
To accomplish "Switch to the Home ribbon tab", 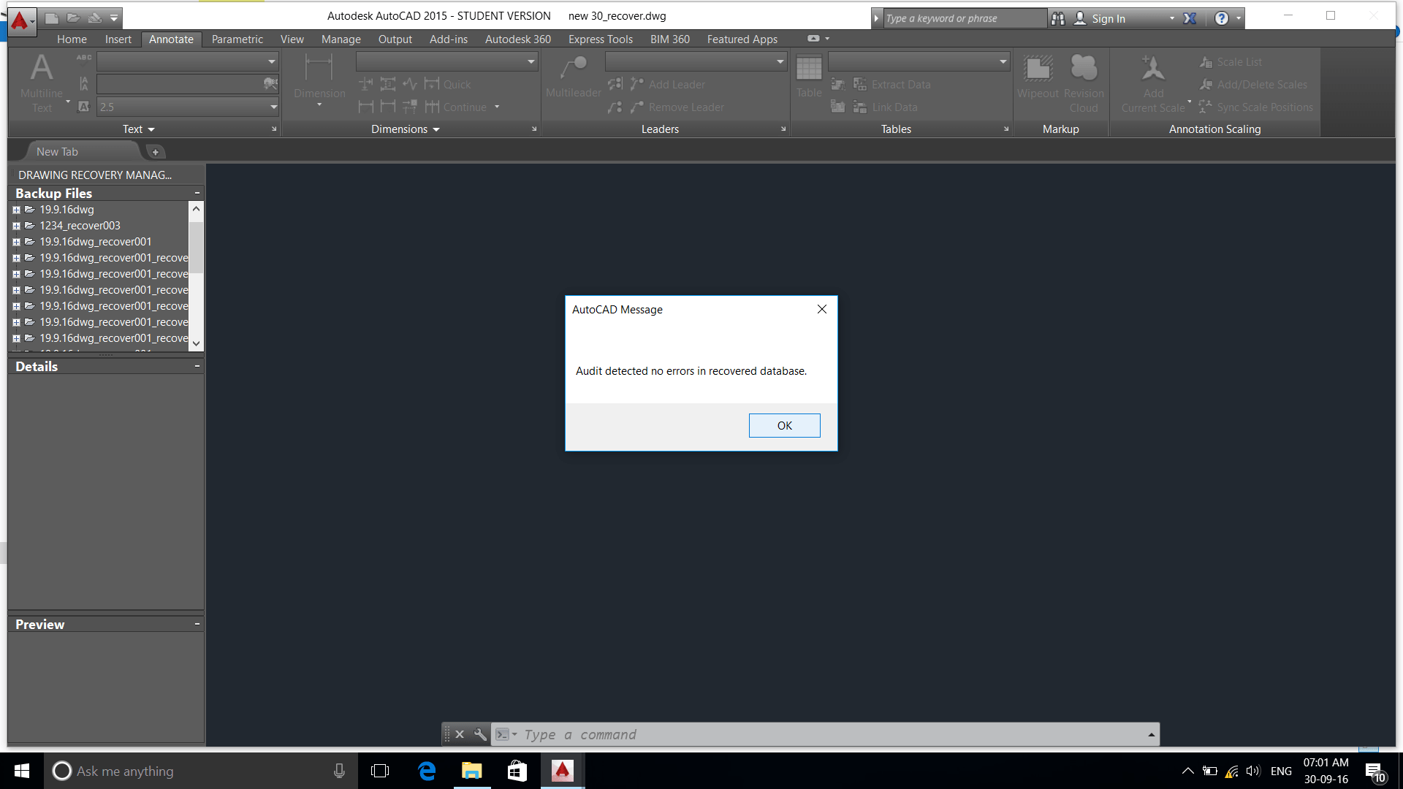I will tap(72, 39).
